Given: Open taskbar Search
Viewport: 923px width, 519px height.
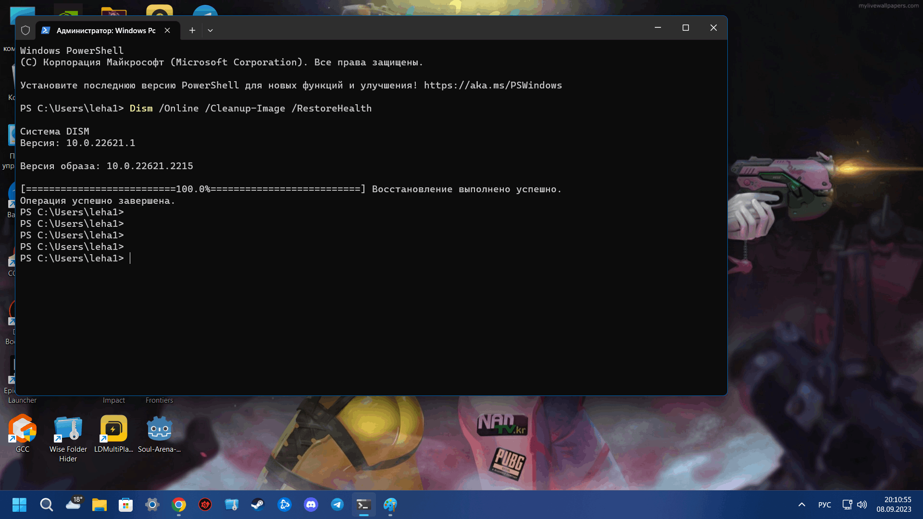Looking at the screenshot, I should [x=46, y=505].
